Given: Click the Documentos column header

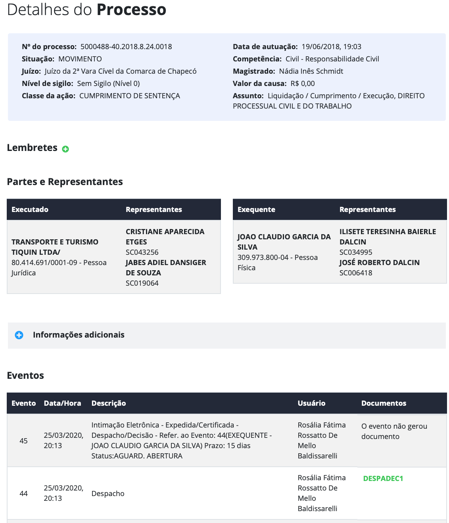Looking at the screenshot, I should tap(384, 403).
